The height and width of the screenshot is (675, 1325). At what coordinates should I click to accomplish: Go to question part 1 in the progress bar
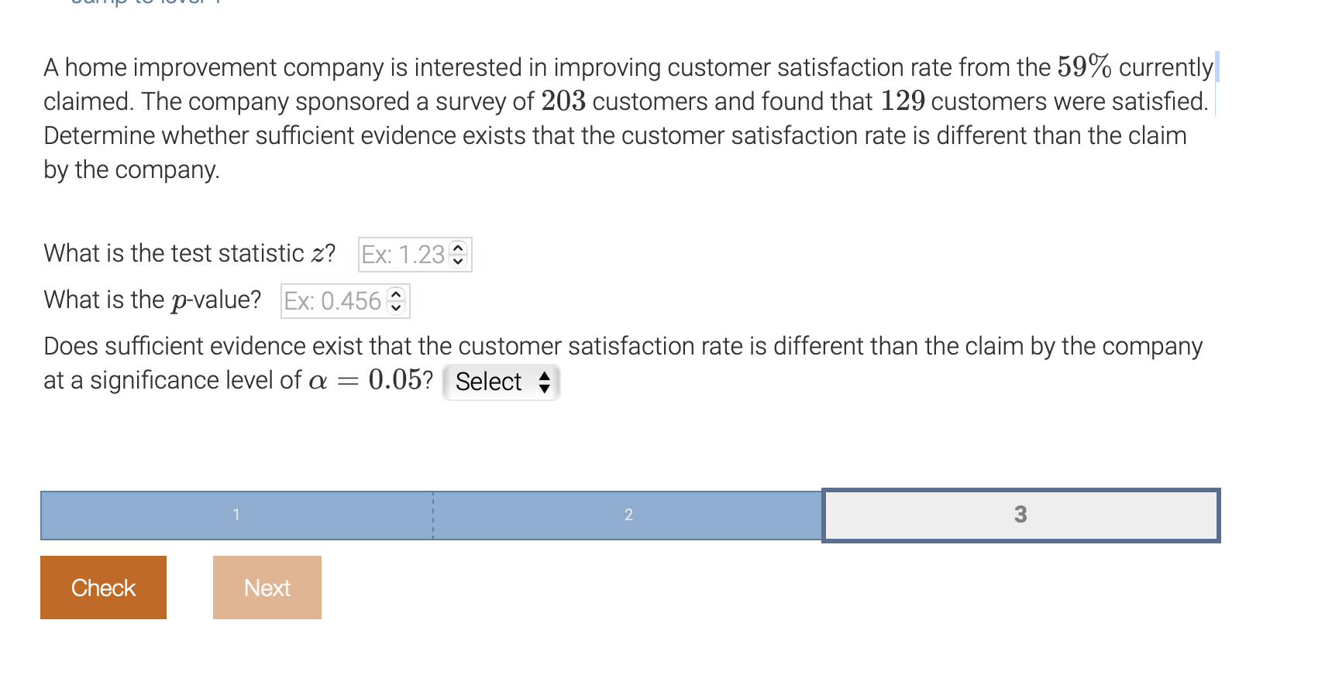click(x=236, y=515)
